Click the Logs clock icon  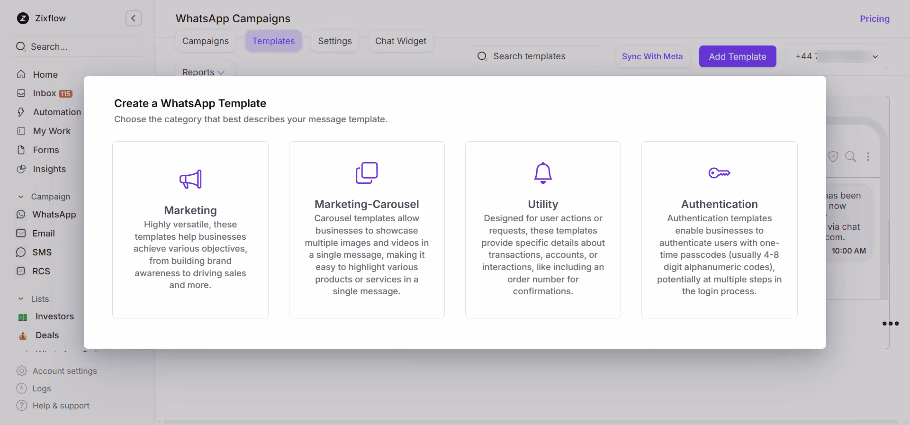click(22, 389)
